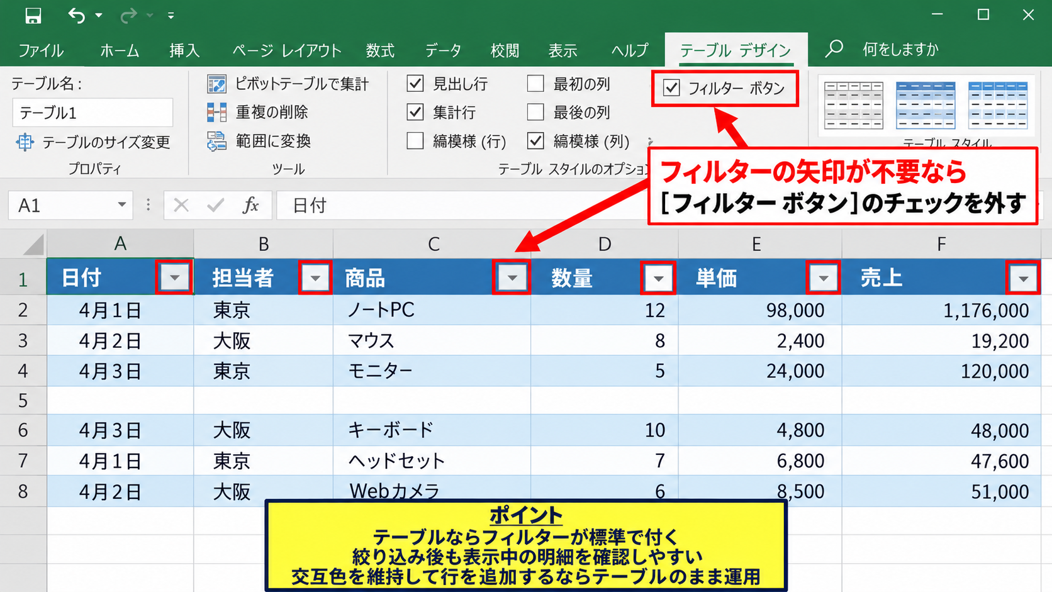Click the Undo arrow icon

[76, 15]
